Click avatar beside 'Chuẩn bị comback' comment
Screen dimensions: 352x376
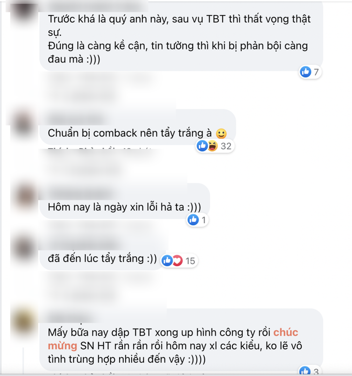click(x=23, y=124)
